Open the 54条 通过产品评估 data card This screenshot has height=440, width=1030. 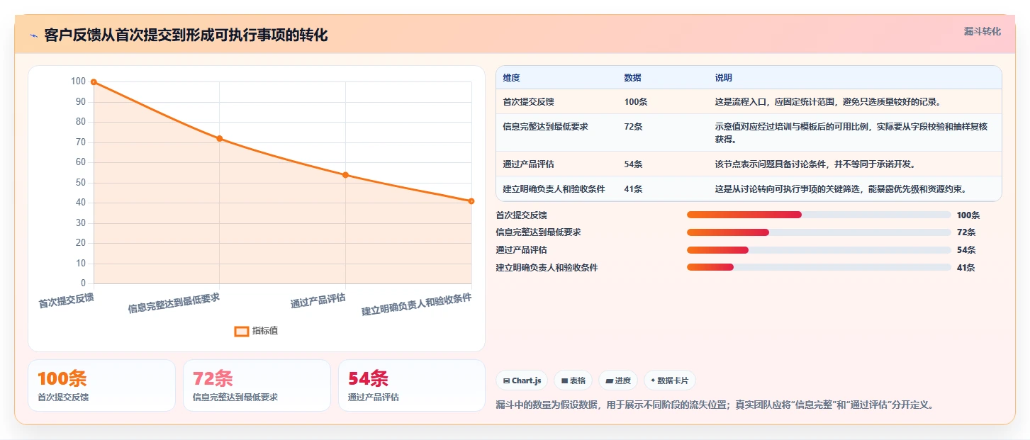click(x=412, y=385)
